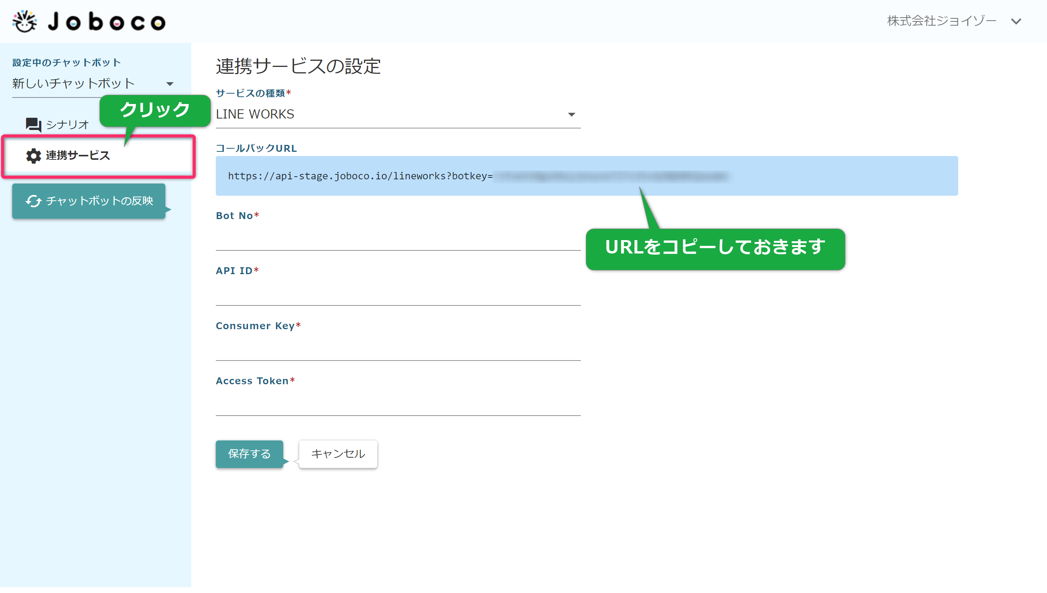Click the 連携サービスの設定 heading

(x=298, y=66)
